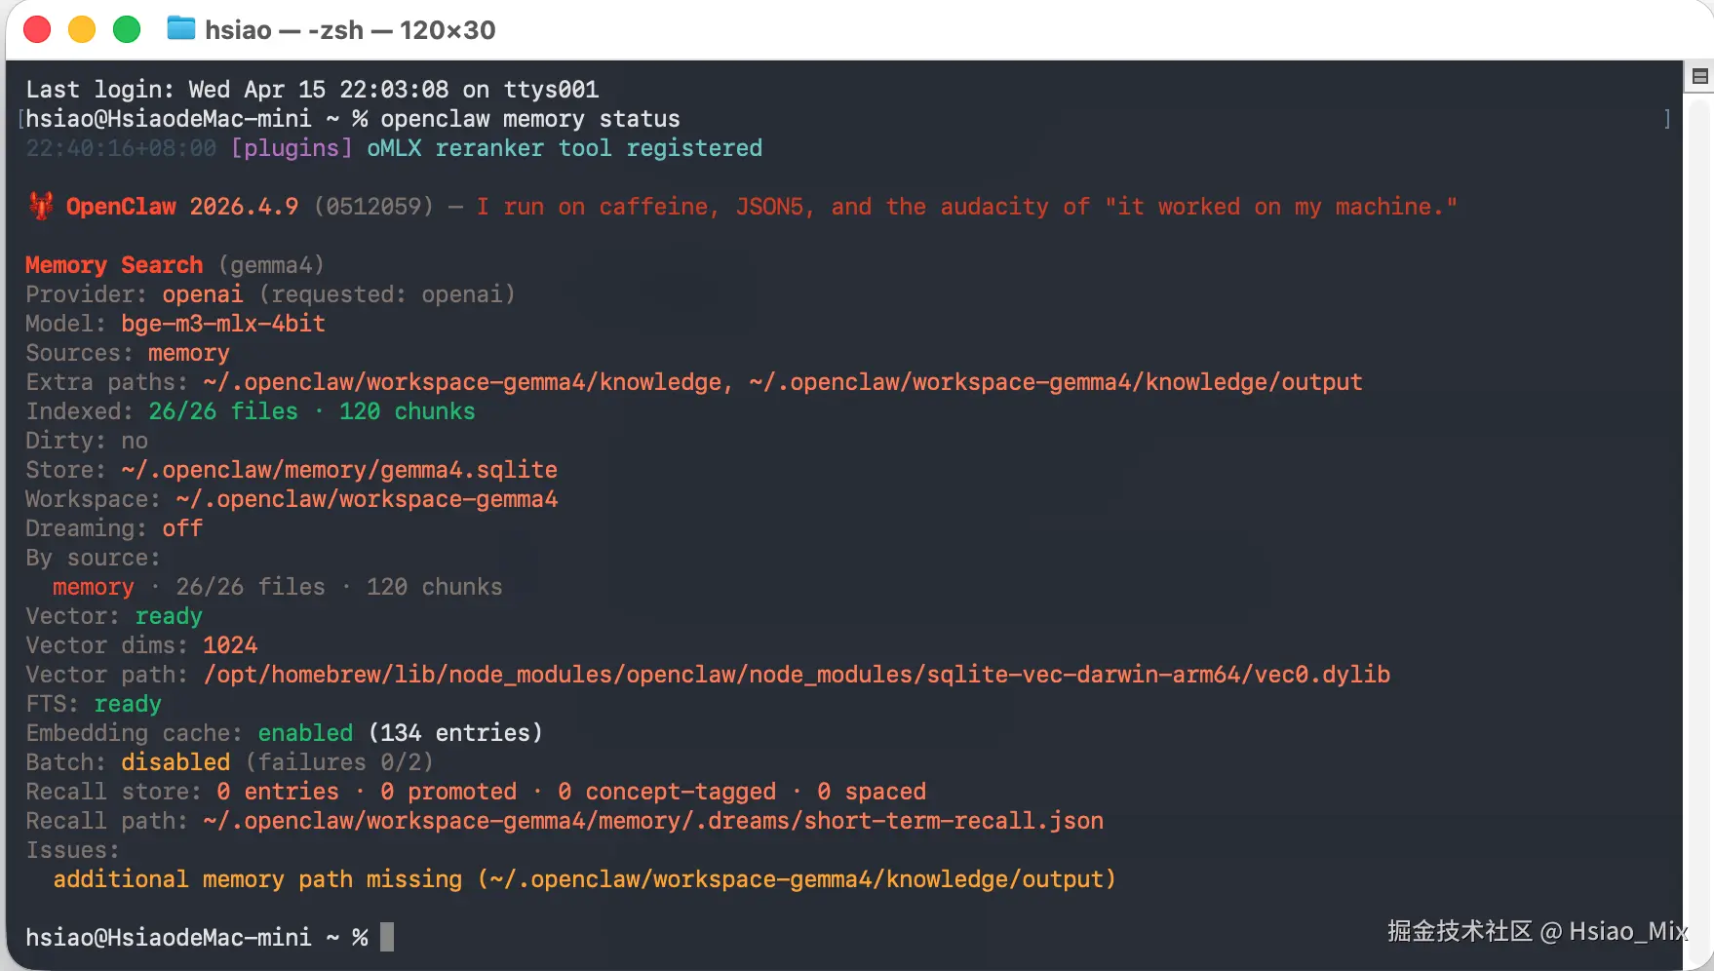Image resolution: width=1714 pixels, height=971 pixels.
Task: Click the "(failures 0/2)" note
Action: click(x=339, y=762)
